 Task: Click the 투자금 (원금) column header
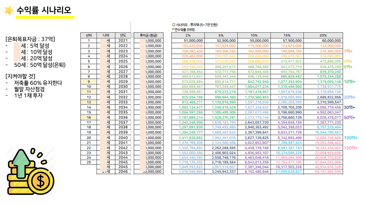pos(148,36)
